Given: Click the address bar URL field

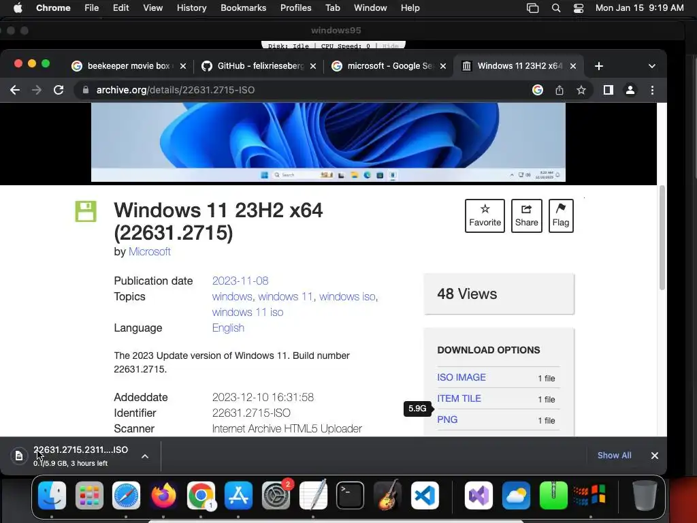Looking at the screenshot, I should coord(302,91).
